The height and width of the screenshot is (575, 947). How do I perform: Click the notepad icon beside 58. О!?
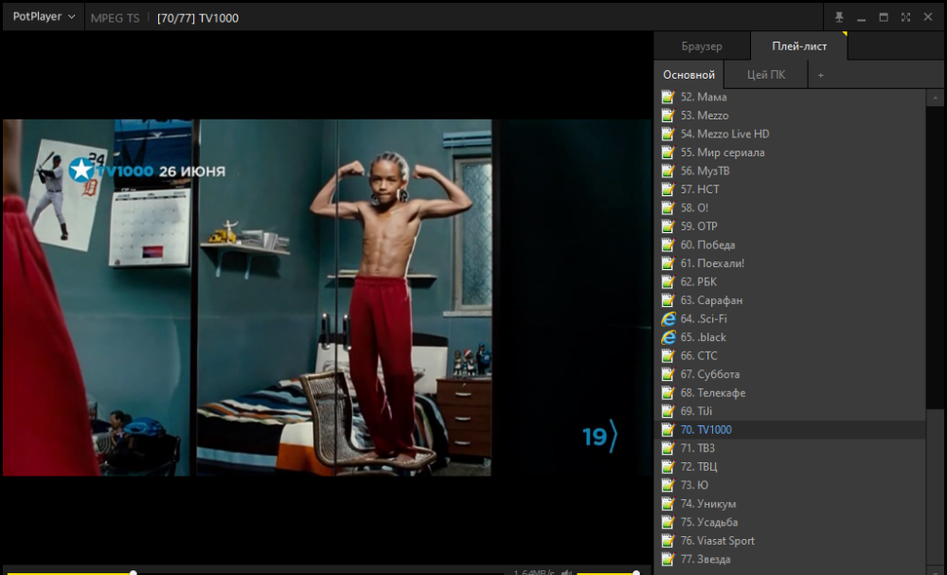668,207
